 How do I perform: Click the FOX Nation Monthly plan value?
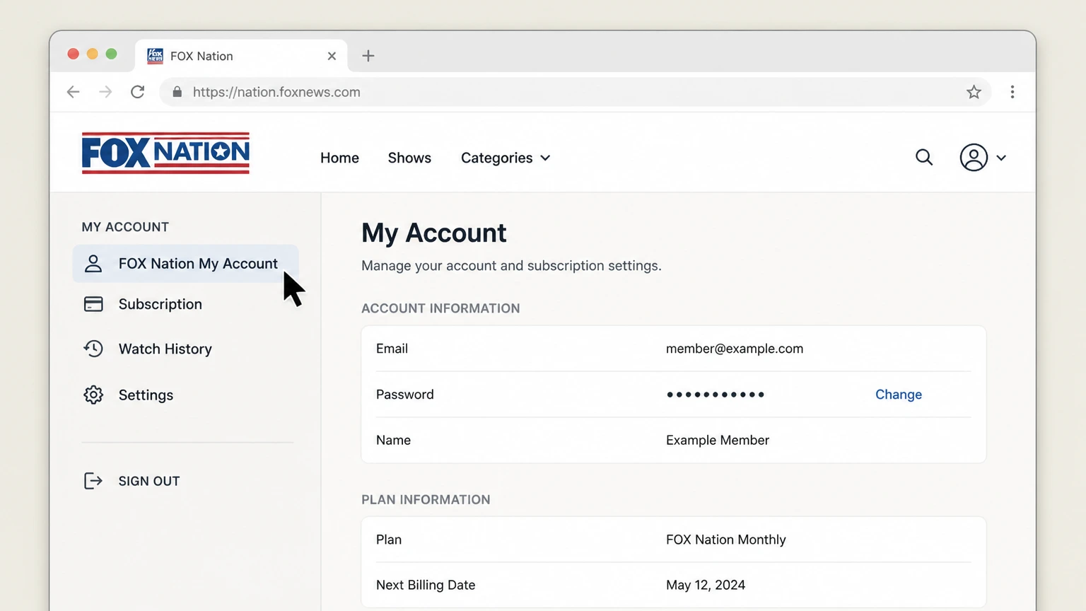tap(726, 540)
